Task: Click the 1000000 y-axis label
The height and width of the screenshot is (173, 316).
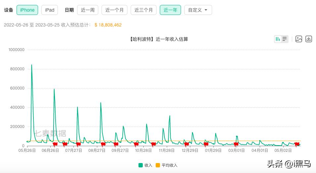Action: [x=16, y=50]
